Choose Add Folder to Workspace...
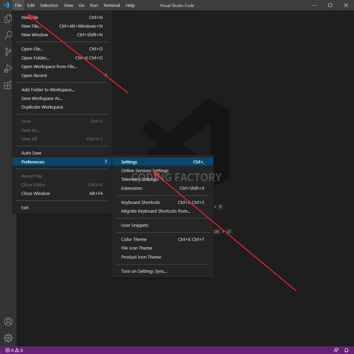The width and height of the screenshot is (354, 354). coord(62,90)
